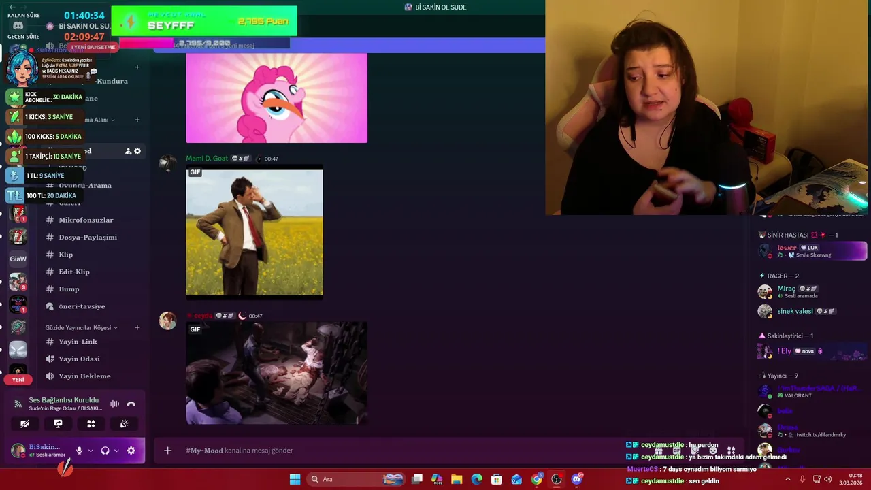This screenshot has width=871, height=490.
Task: Jump to the 1 YENİ BAHSETME mention
Action: pos(93,47)
